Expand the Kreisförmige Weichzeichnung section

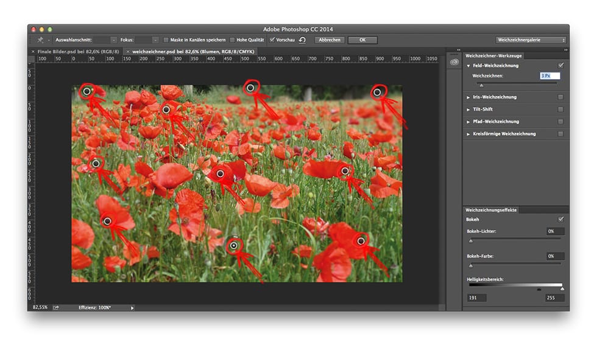click(x=468, y=134)
